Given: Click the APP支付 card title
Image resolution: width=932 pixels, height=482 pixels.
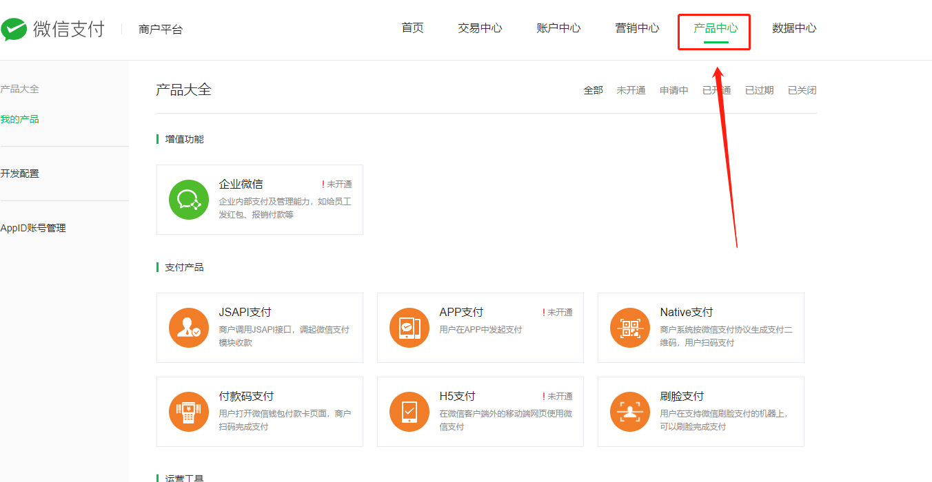Looking at the screenshot, I should 461,313.
